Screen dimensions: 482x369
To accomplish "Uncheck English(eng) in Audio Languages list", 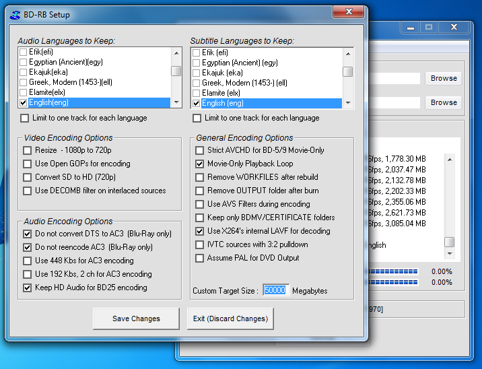I will 23,102.
